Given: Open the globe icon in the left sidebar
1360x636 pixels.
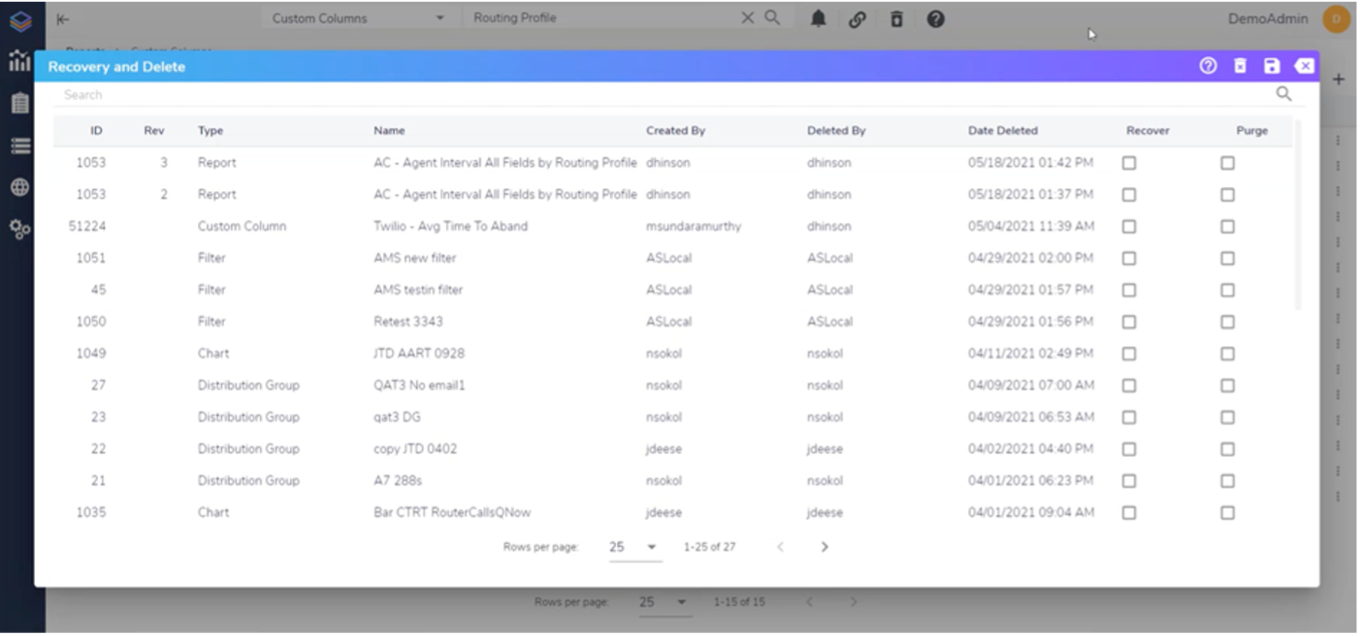Looking at the screenshot, I should [x=19, y=186].
